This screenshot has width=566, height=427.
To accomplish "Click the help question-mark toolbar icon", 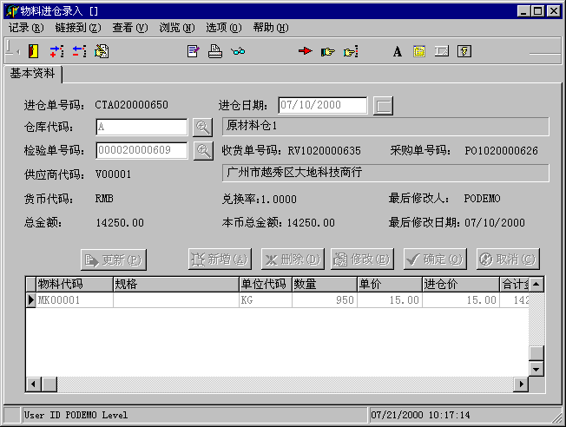I will point(464,51).
